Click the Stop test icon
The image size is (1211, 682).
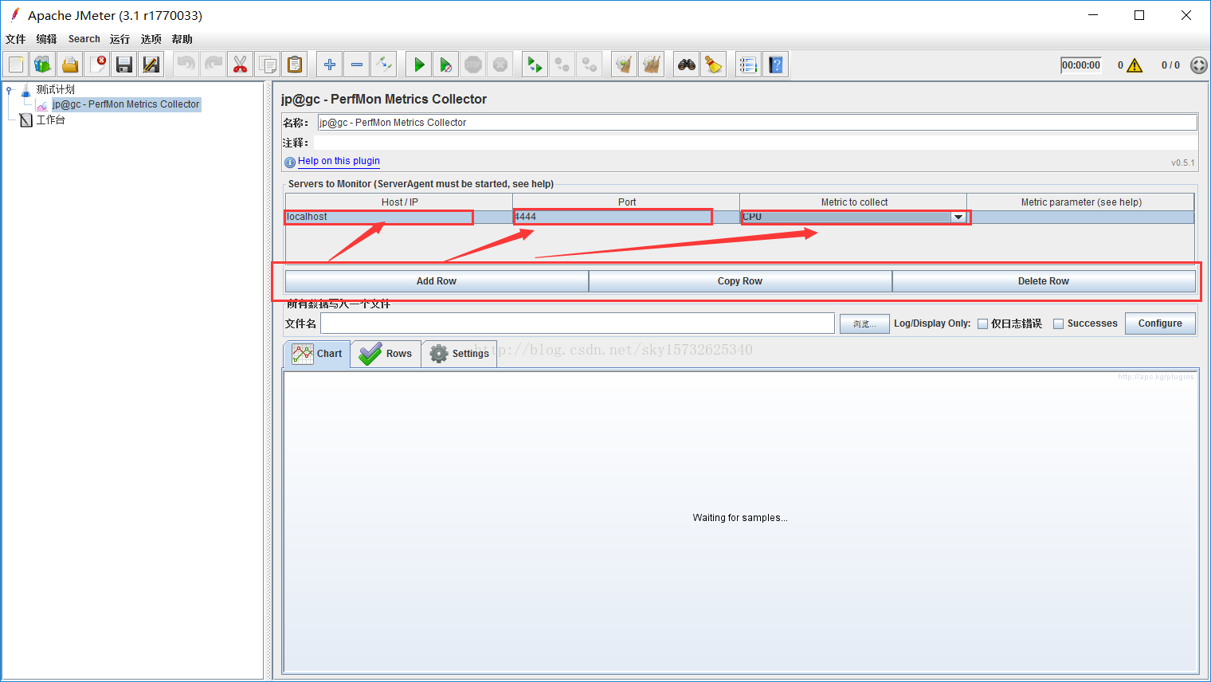[473, 65]
